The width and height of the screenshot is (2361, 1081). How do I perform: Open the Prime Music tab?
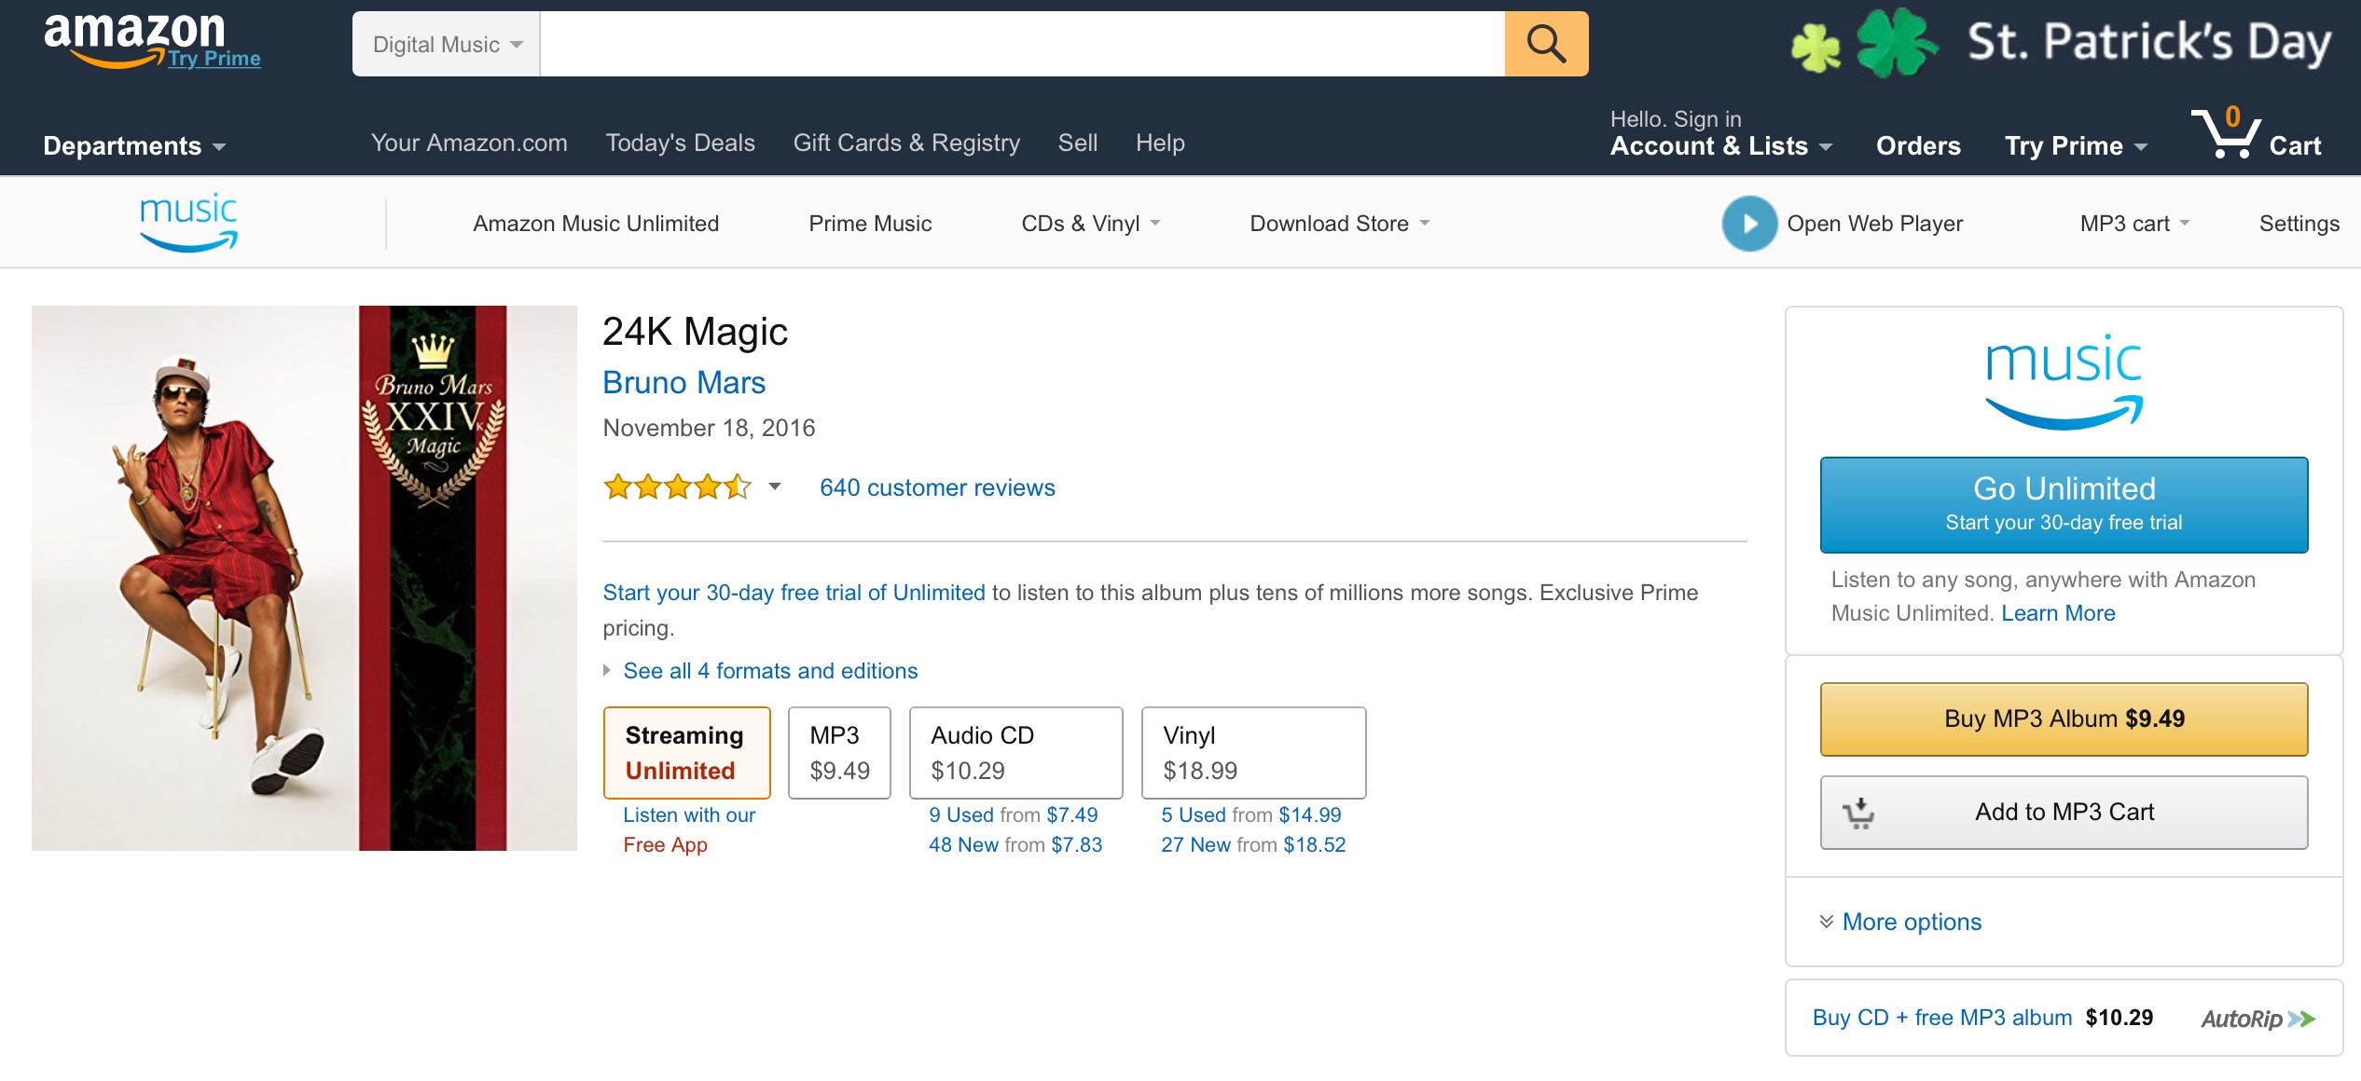click(870, 224)
